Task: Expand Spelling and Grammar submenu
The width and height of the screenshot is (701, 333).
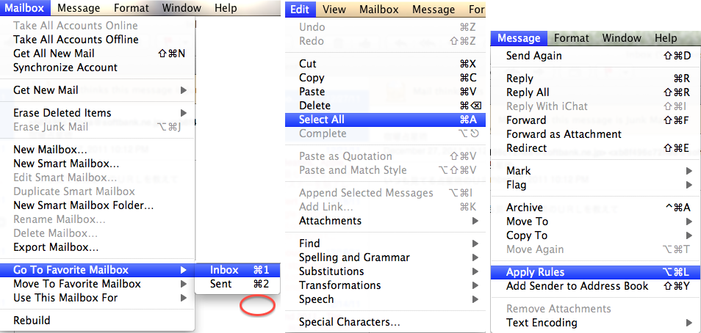Action: [x=385, y=257]
